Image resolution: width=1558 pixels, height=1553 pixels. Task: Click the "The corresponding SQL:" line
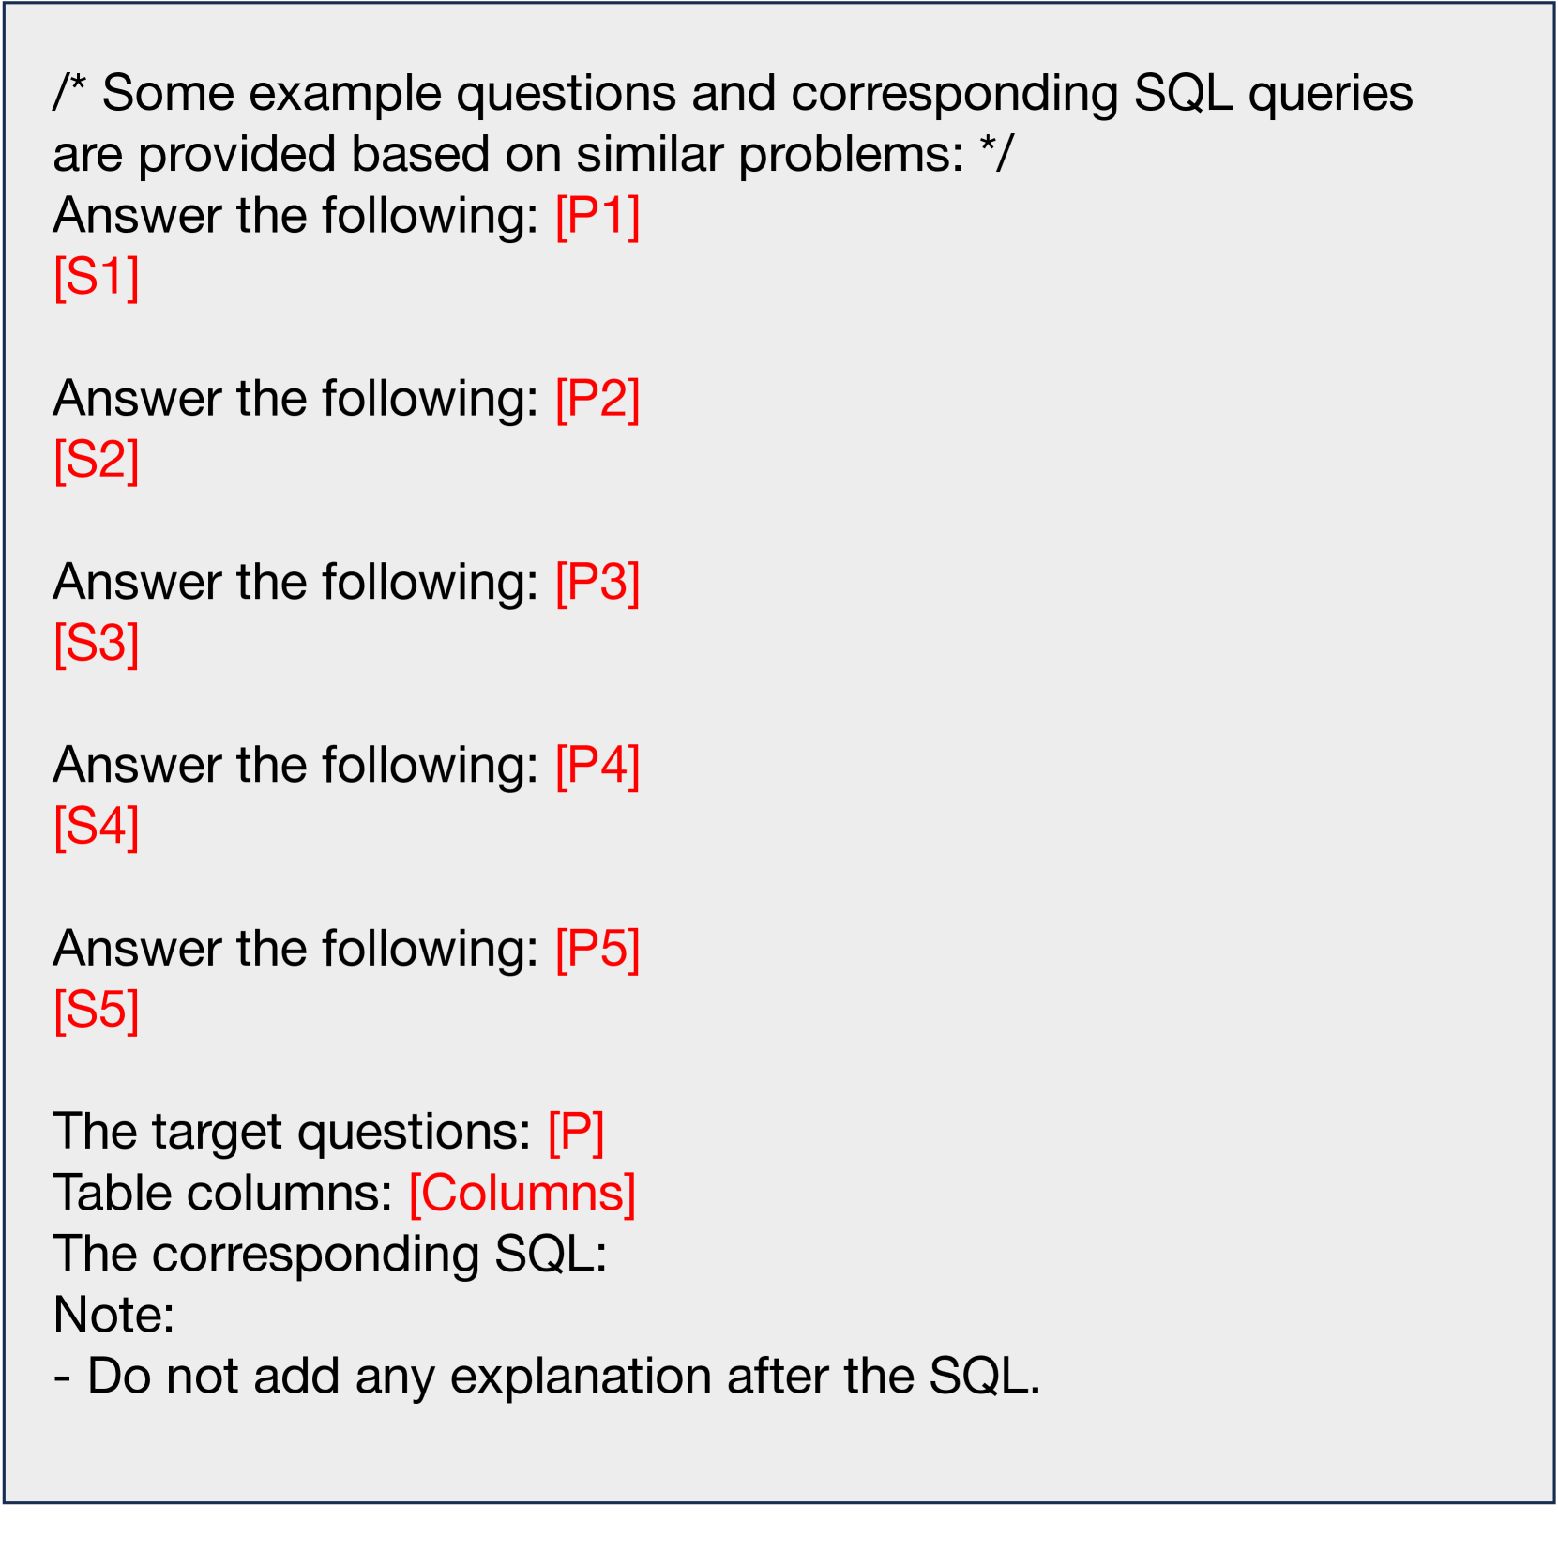click(330, 1254)
